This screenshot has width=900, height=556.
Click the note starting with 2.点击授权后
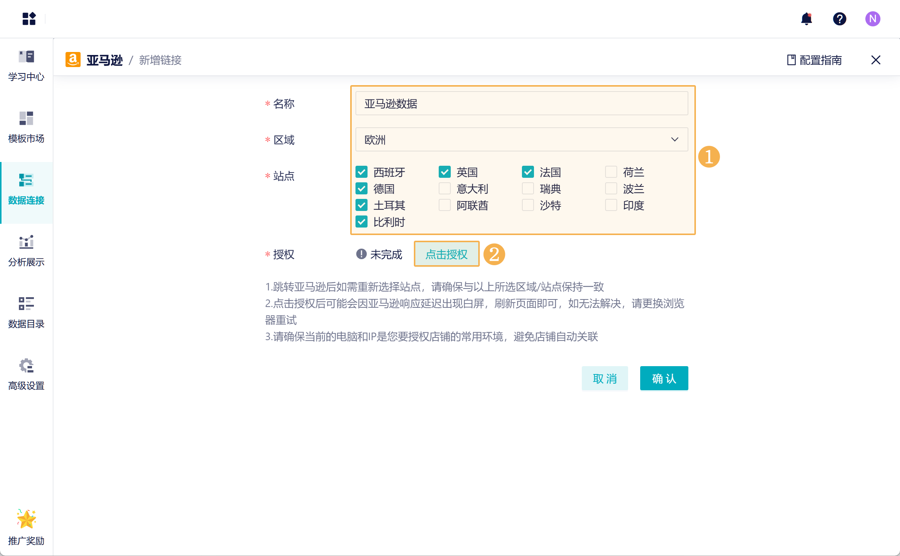coord(475,312)
